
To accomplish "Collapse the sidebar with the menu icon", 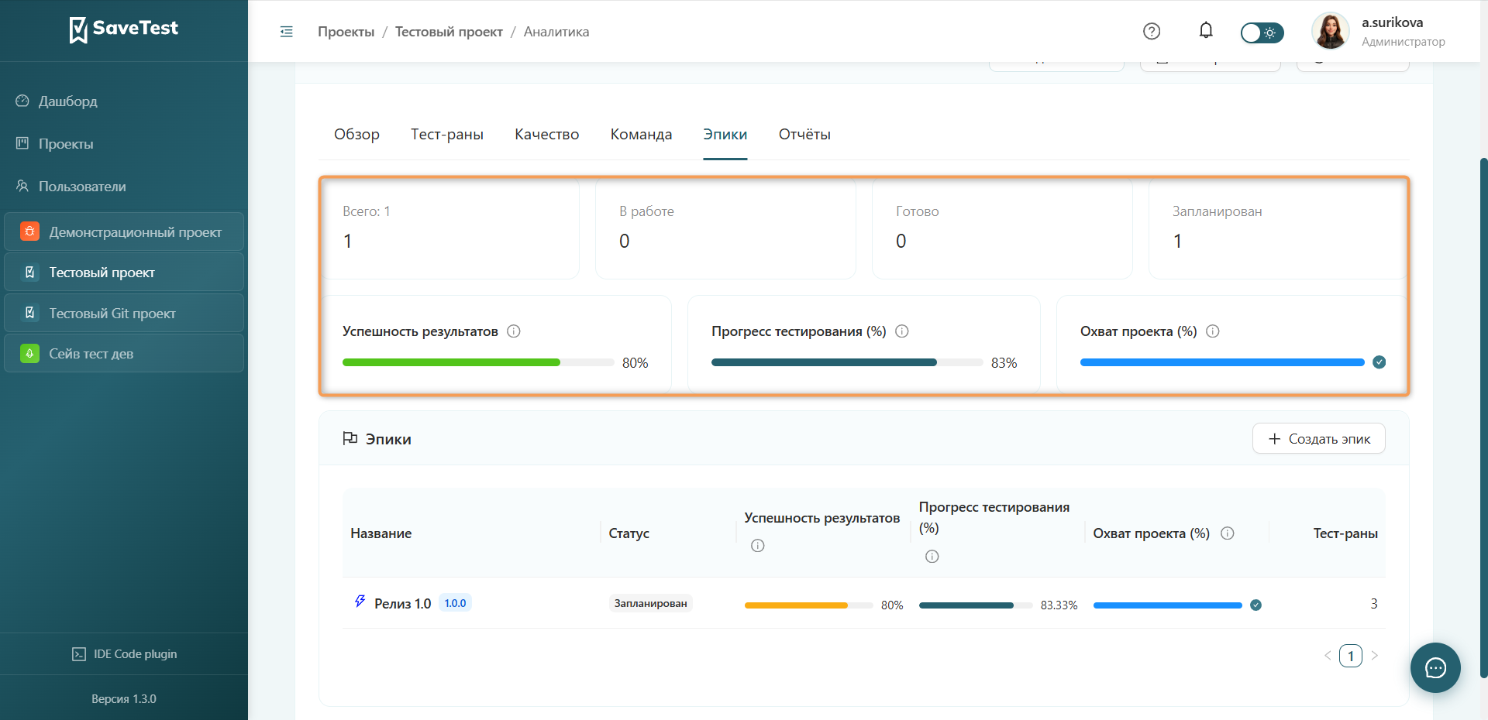I will point(286,32).
